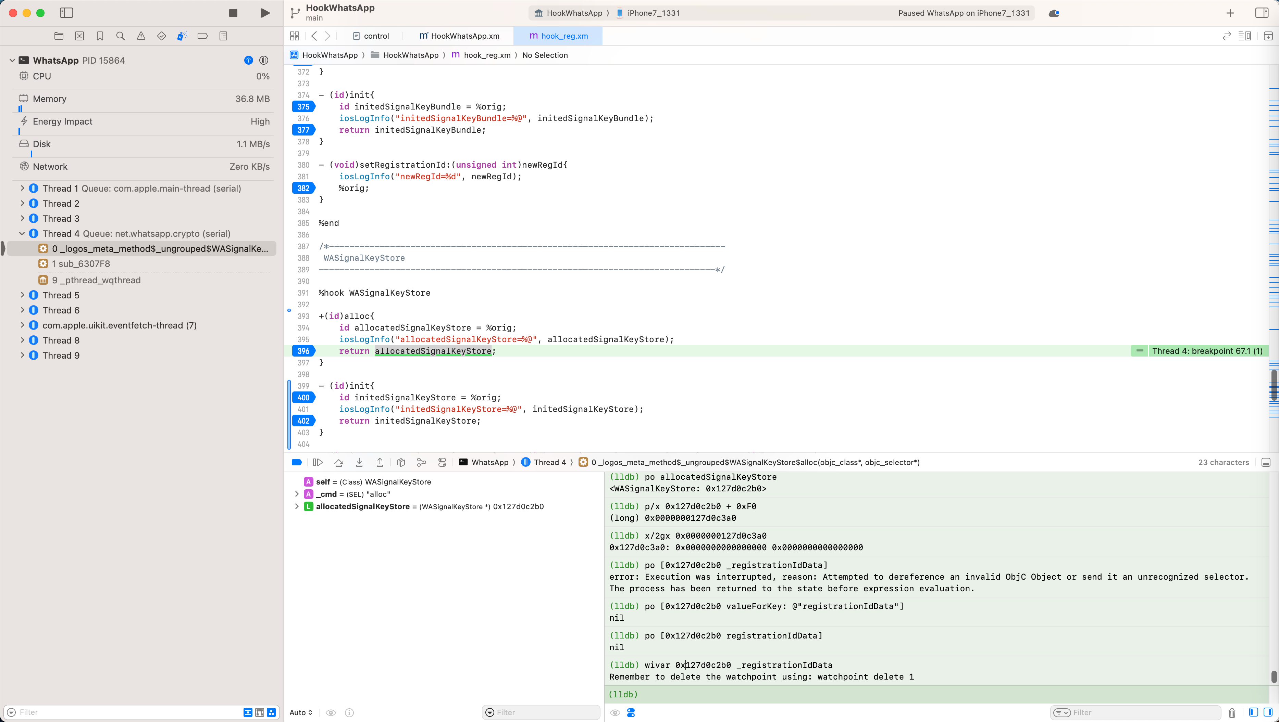1279x722 pixels.
Task: Click hook_reg.xm in the jump bar
Action: [x=481, y=55]
